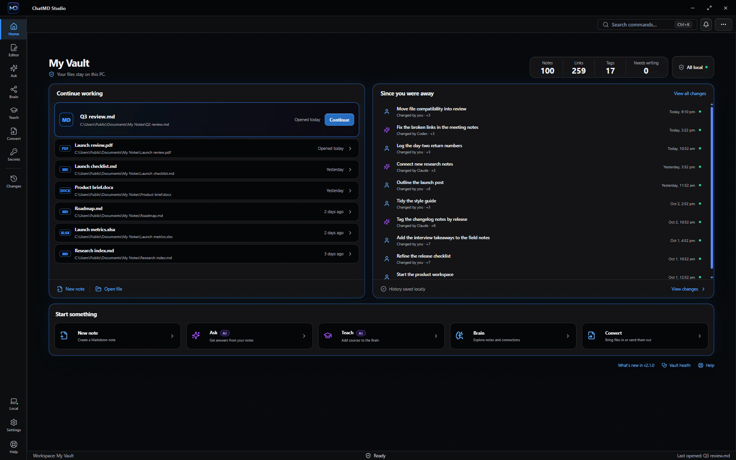The height and width of the screenshot is (460, 736).
Task: Open the Editor from the sidebar
Action: click(13, 50)
